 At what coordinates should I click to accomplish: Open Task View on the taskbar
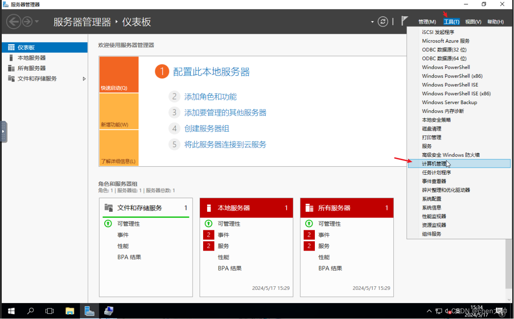point(49,311)
